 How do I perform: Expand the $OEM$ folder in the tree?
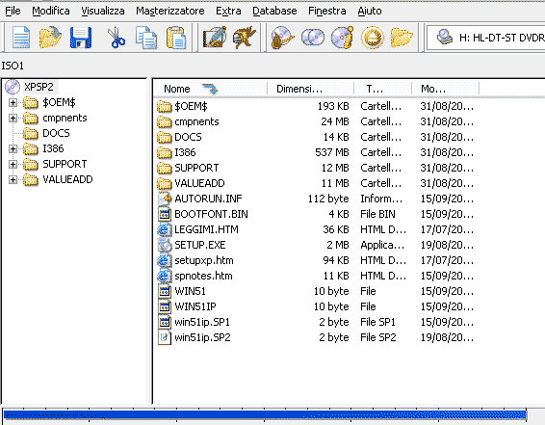click(13, 102)
